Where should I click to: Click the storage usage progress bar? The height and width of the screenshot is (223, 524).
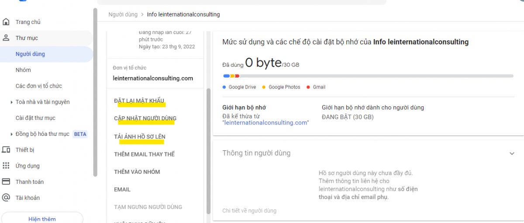point(368,76)
